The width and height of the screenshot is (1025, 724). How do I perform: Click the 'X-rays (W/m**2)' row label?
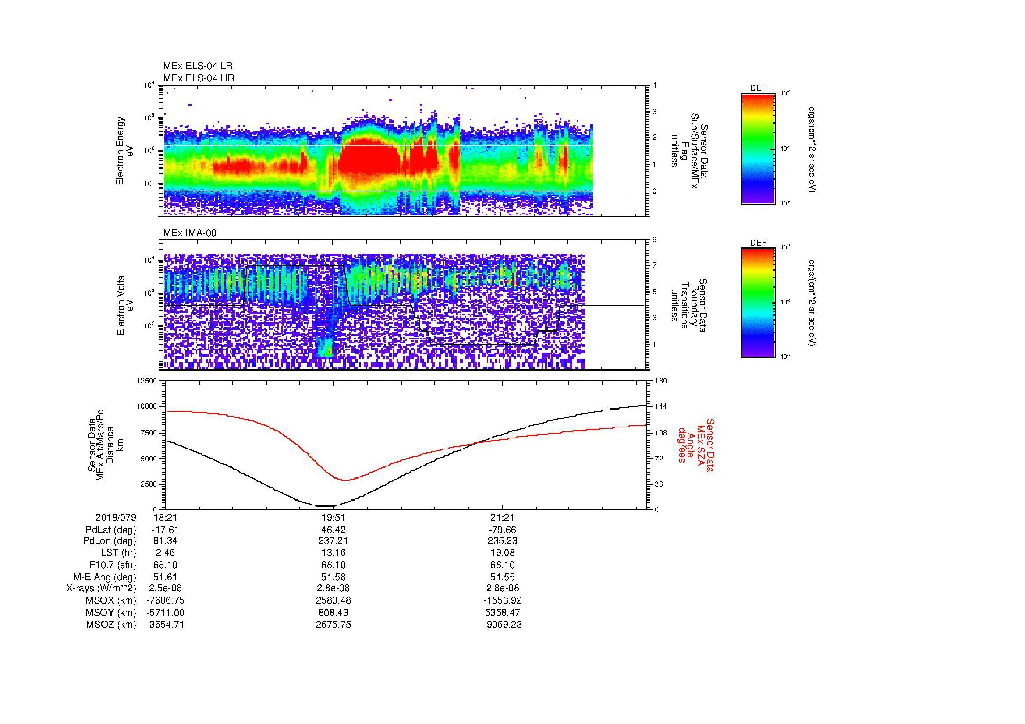pos(101,588)
